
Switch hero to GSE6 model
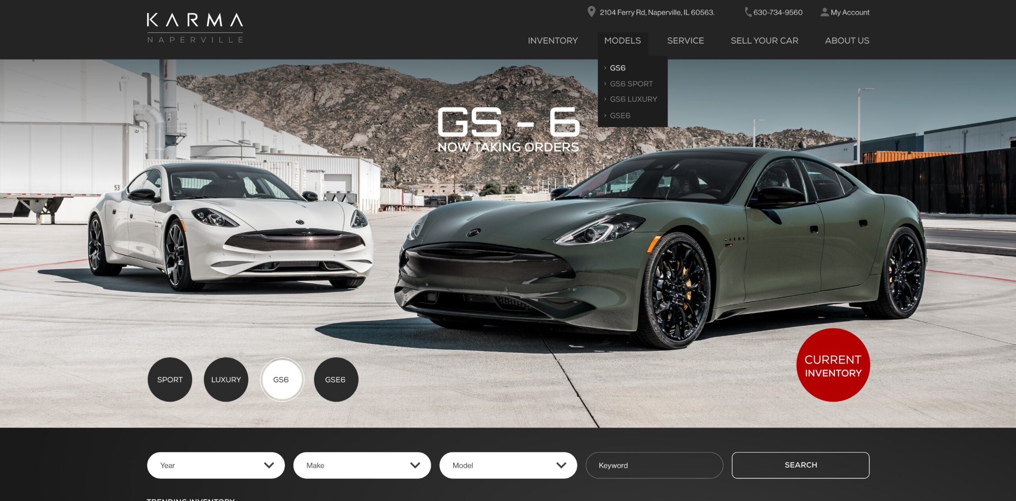(x=336, y=380)
